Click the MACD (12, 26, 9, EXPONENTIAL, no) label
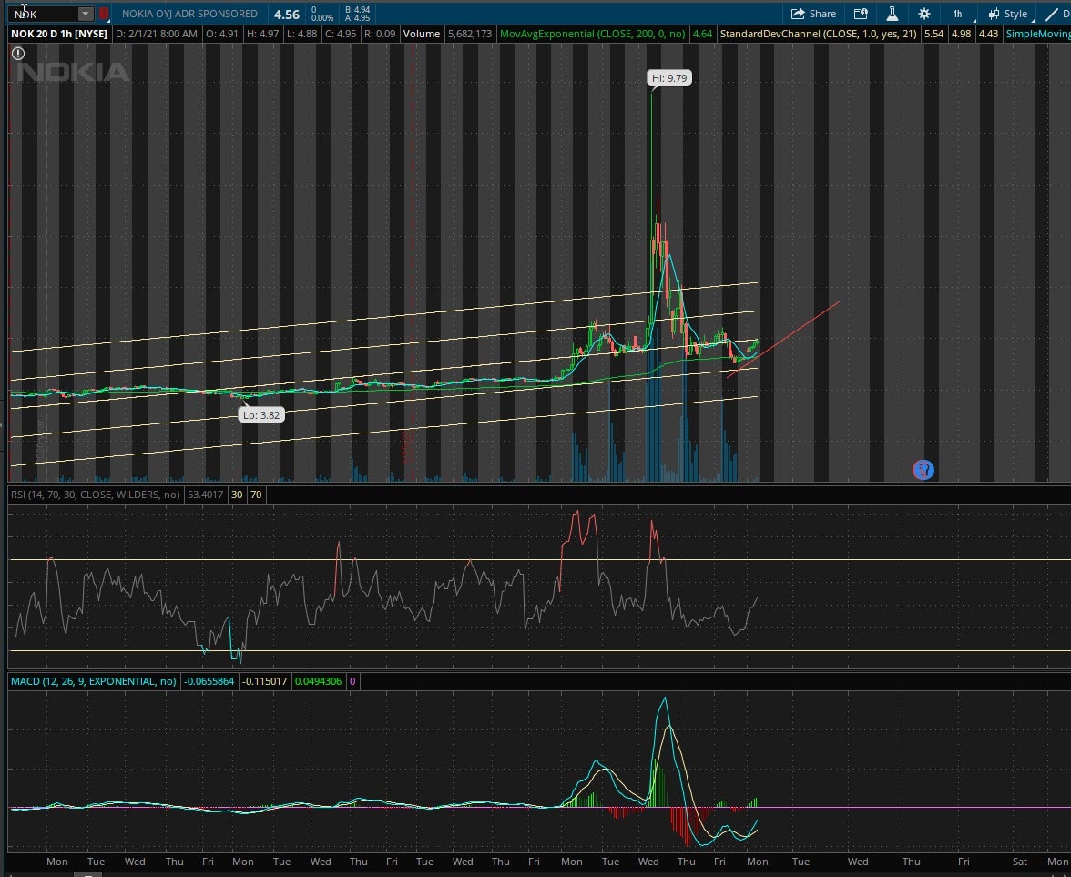Screen dimensions: 1071x877 93,681
